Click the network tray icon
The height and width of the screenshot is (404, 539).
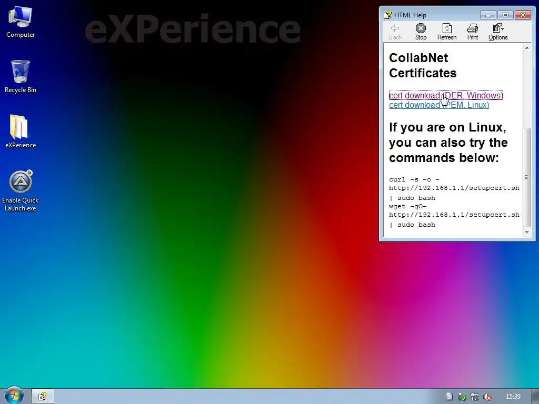(474, 397)
